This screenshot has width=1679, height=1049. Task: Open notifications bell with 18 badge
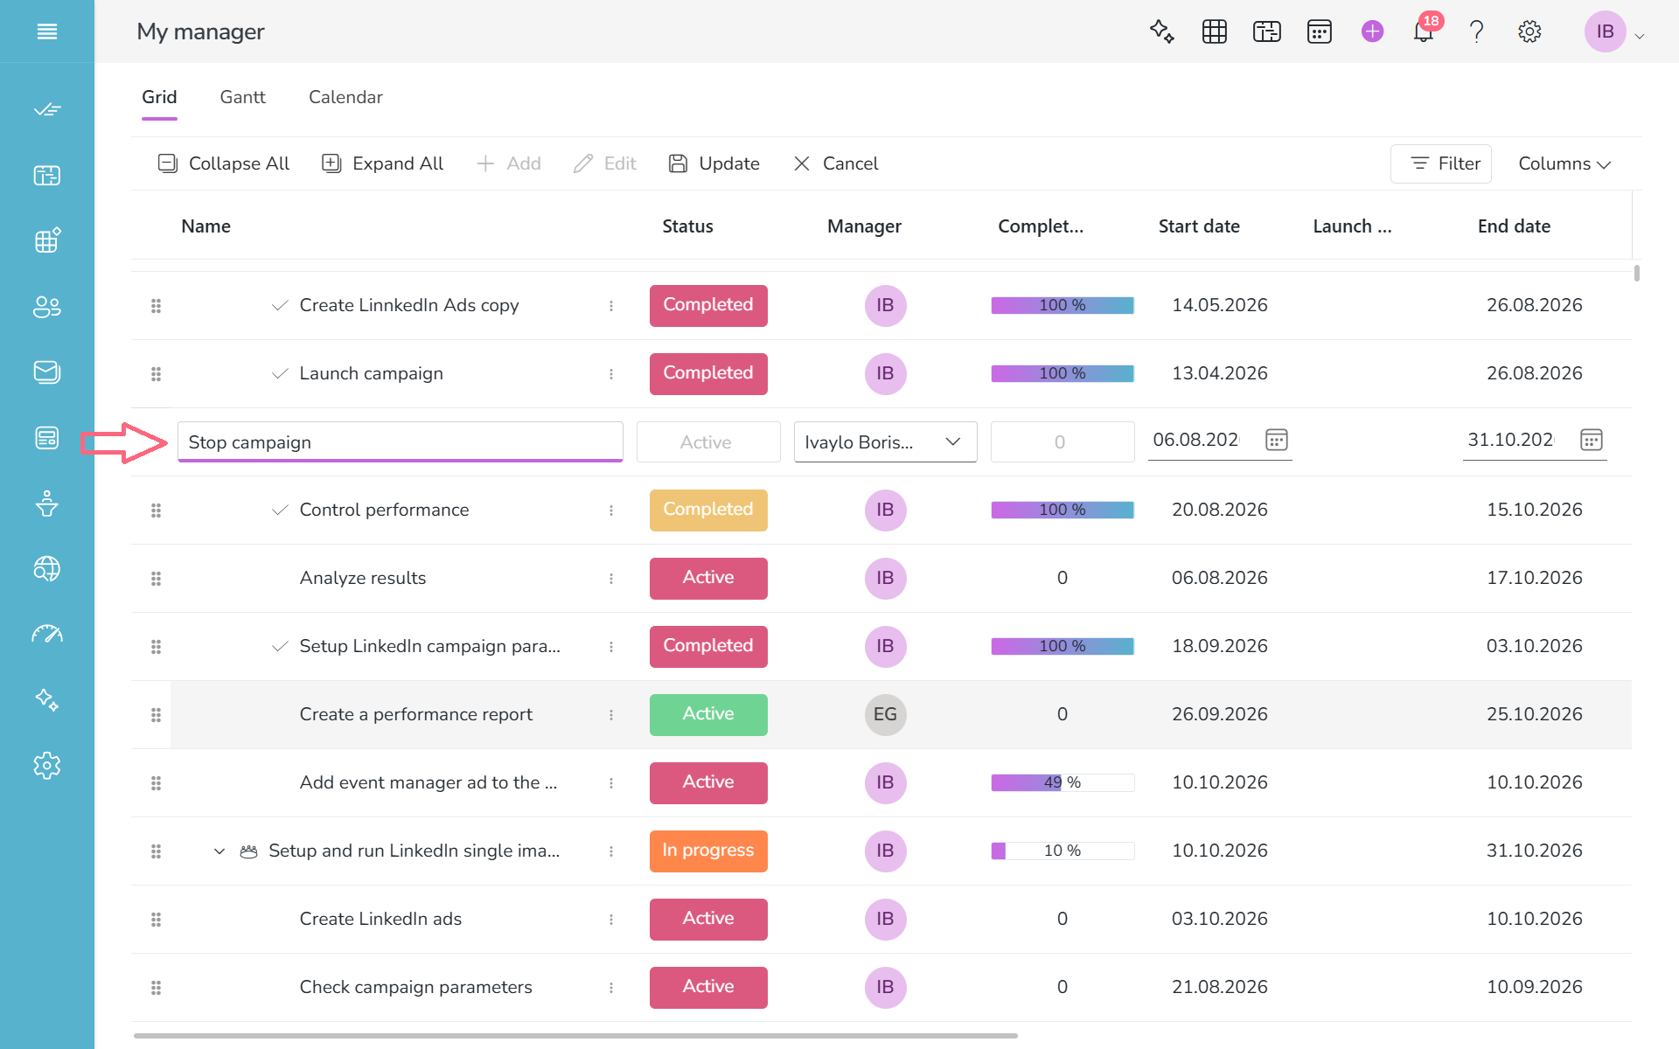click(x=1425, y=31)
